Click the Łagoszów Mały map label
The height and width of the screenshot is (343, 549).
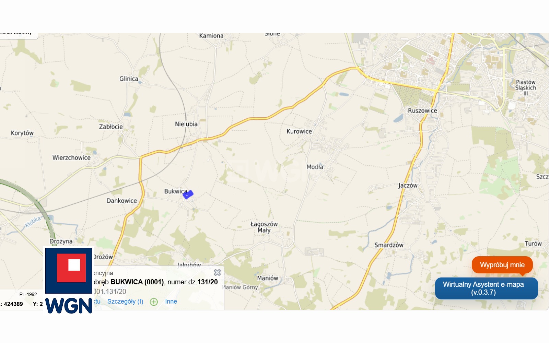(264, 227)
